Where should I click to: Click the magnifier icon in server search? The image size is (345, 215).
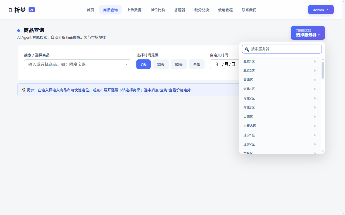(x=247, y=49)
